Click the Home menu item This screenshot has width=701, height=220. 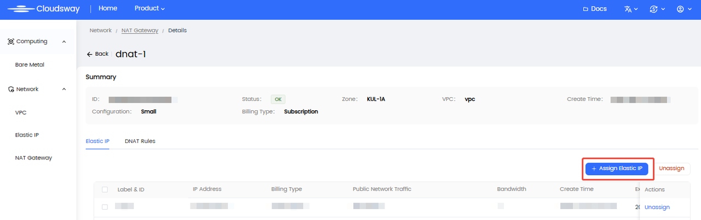tap(108, 9)
